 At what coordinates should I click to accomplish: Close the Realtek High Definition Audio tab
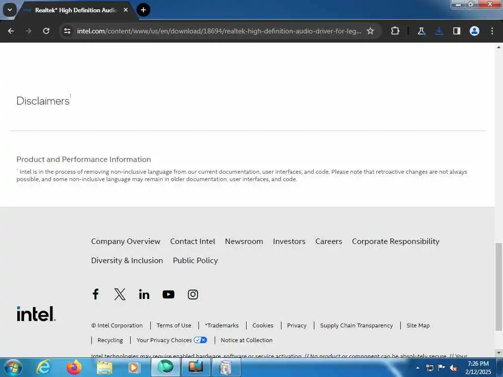click(x=126, y=10)
